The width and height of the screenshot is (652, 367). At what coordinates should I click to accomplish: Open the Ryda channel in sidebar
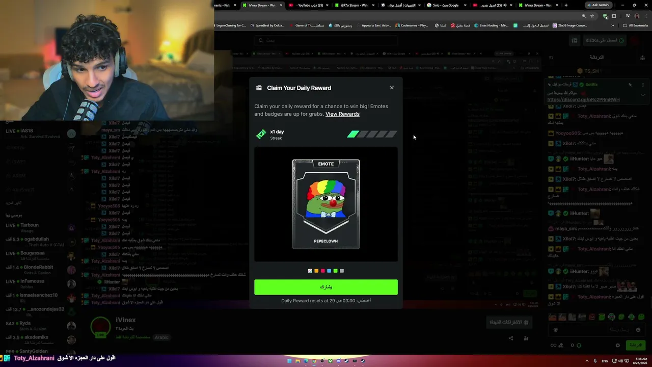[41, 326]
